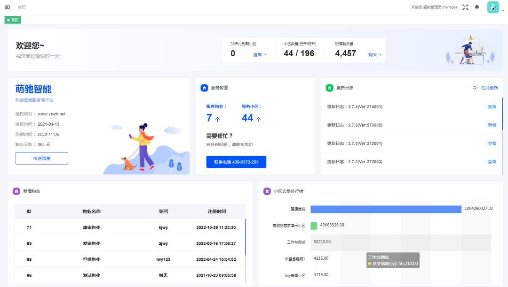Click the 在线更新 link
The image size is (508, 287).
pyautogui.click(x=490, y=88)
